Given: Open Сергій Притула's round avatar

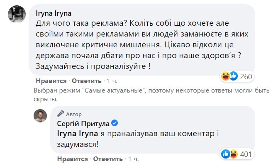Looking at the screenshot, I should [40, 117].
